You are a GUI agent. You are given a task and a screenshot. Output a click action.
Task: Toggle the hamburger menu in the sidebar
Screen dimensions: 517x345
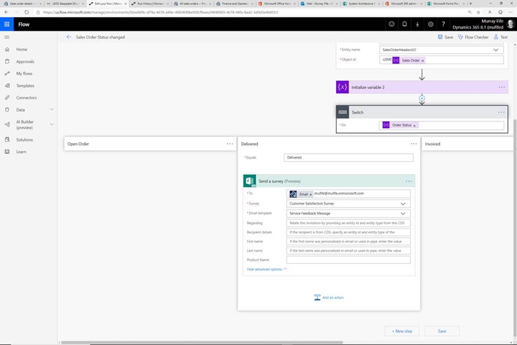tap(7, 37)
